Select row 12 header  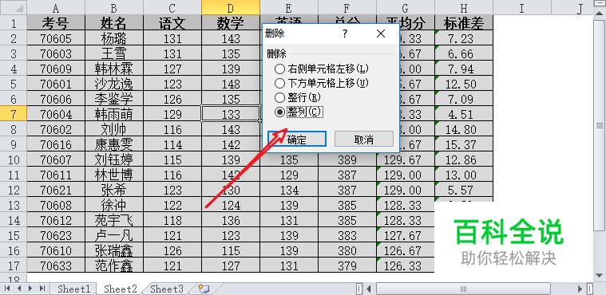(x=13, y=190)
